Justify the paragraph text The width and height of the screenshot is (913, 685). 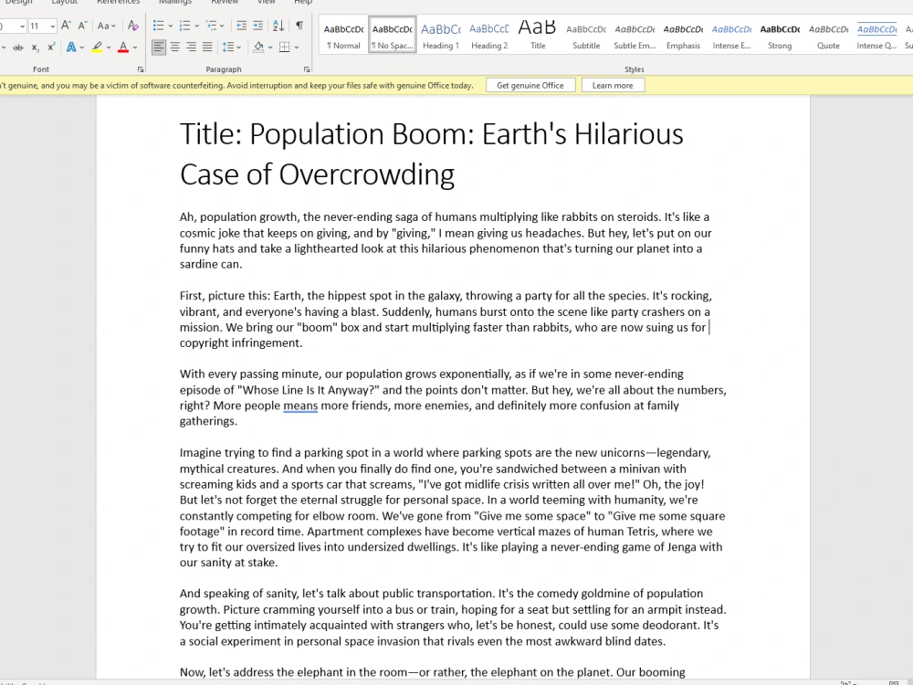pyautogui.click(x=207, y=47)
